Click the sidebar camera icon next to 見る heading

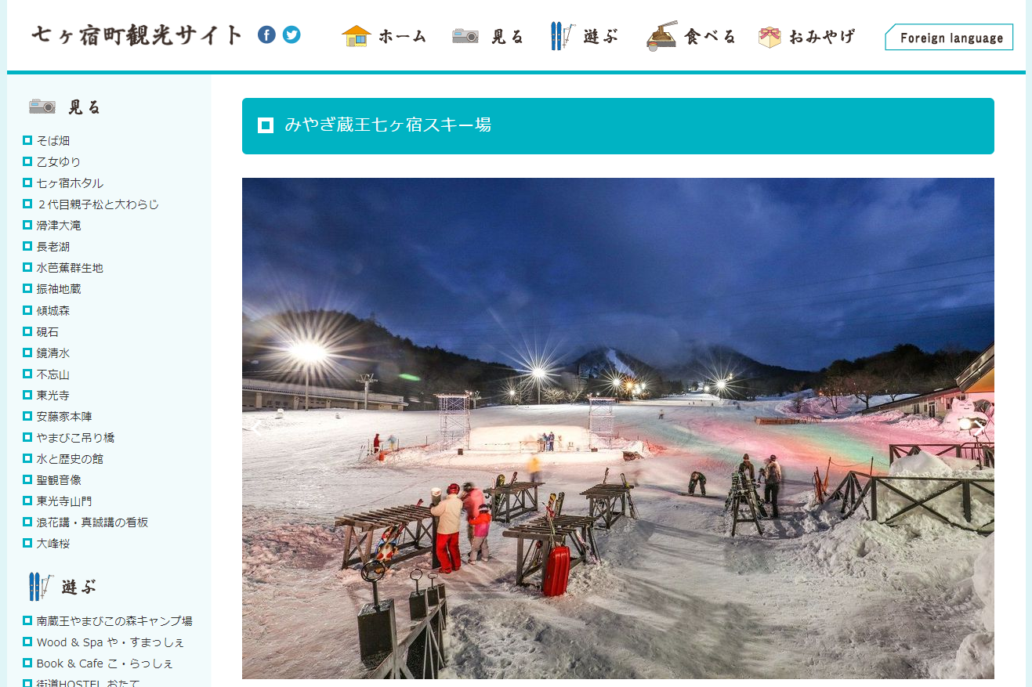(x=42, y=107)
